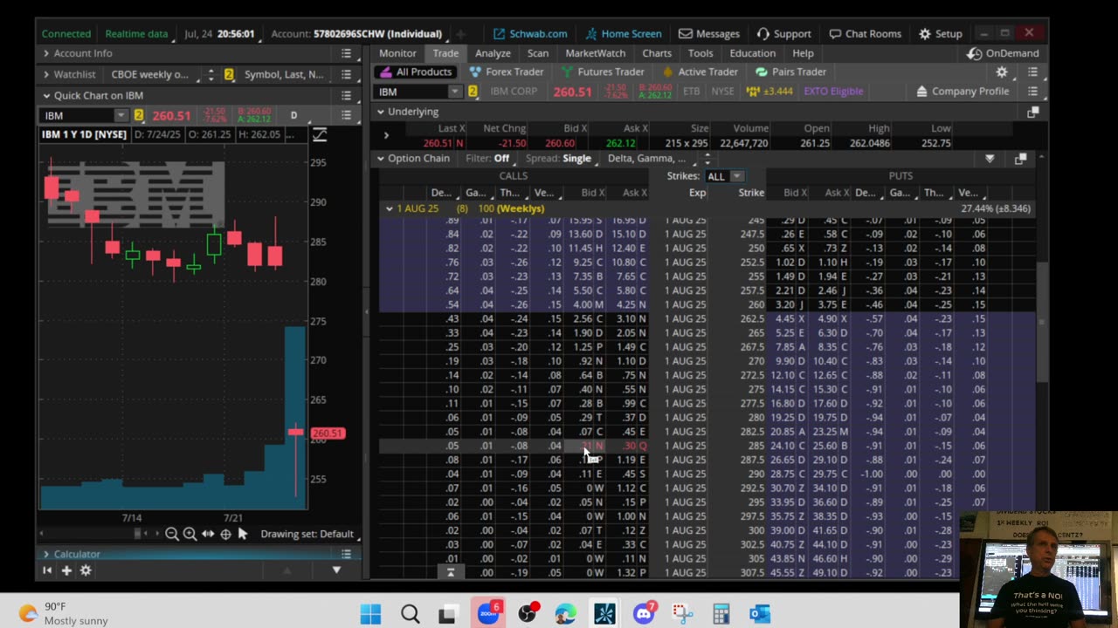Detach the Option Chain window
Screen dimensions: 1118x628
(1020, 159)
